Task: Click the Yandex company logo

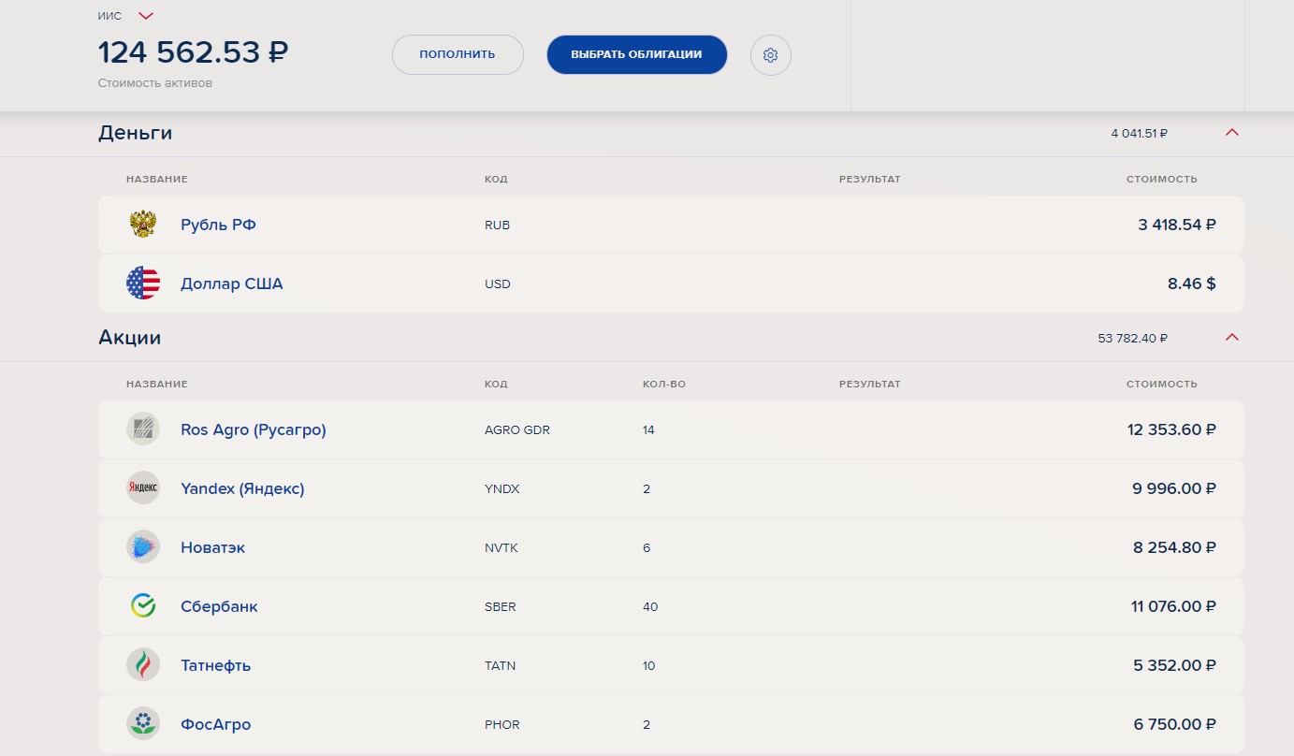Action: 143,488
